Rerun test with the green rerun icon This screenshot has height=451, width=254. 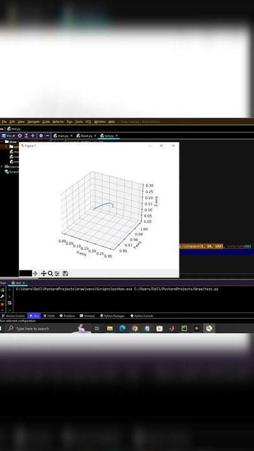(3, 290)
